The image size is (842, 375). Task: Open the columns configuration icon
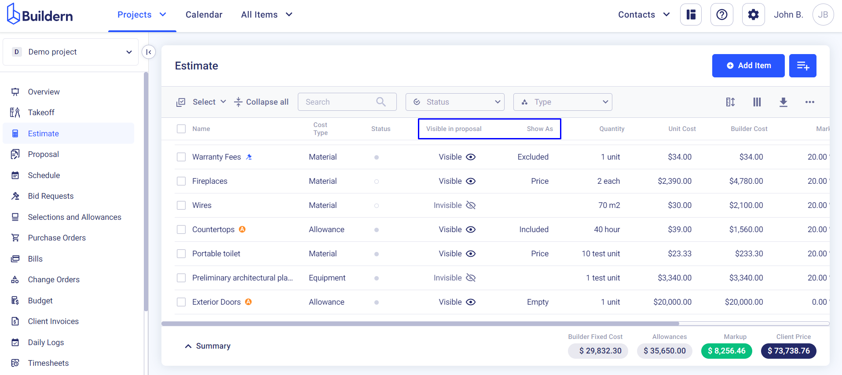tap(757, 102)
